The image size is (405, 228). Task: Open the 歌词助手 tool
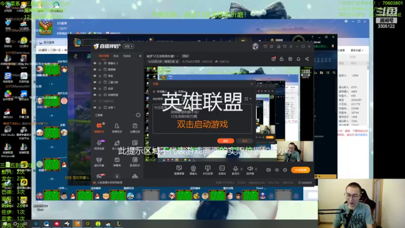pyautogui.click(x=135, y=162)
